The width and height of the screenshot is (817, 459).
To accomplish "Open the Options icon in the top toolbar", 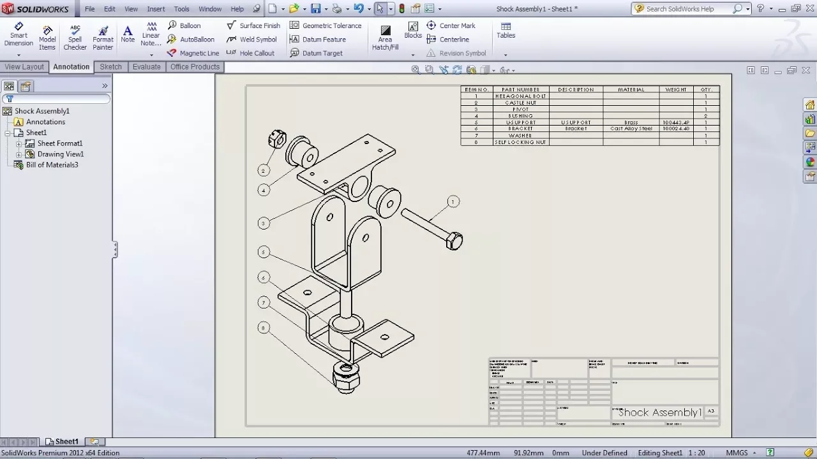I will (x=429, y=9).
